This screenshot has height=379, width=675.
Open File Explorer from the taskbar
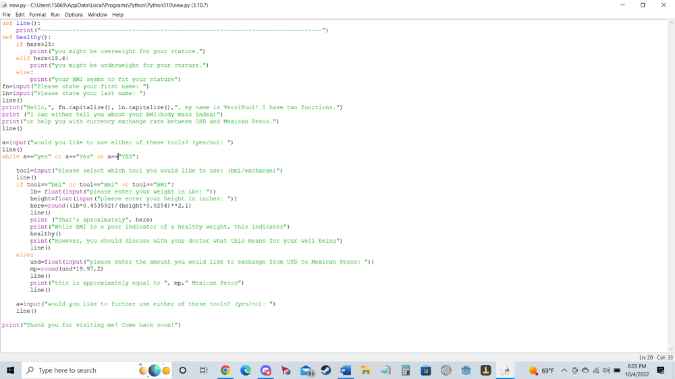[x=366, y=370]
